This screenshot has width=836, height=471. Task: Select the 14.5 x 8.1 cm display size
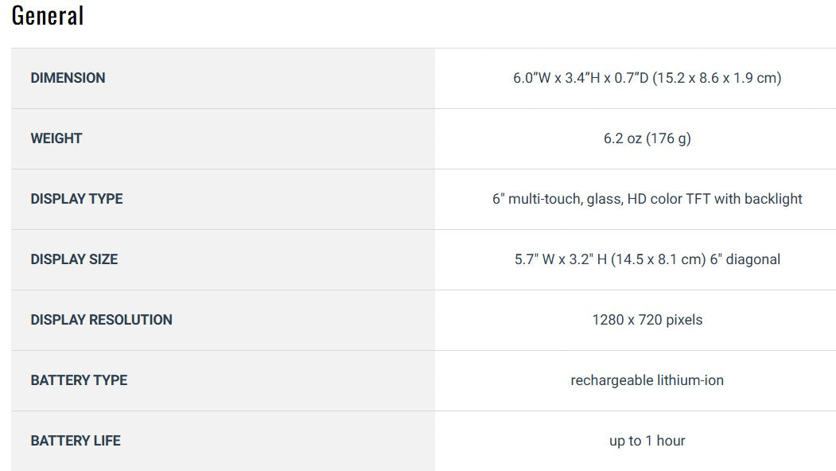point(659,259)
